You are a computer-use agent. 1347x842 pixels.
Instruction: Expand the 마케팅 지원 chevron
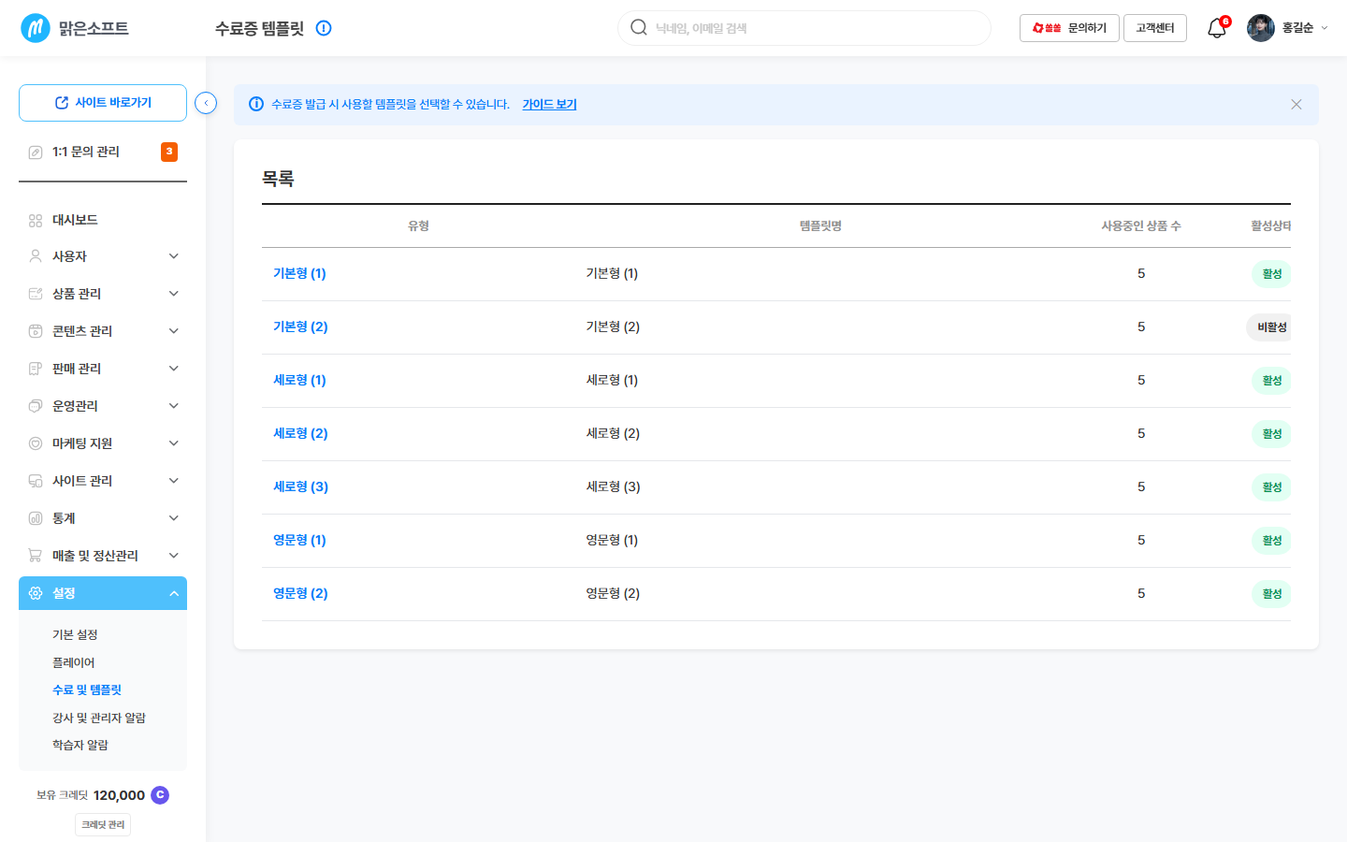[174, 443]
